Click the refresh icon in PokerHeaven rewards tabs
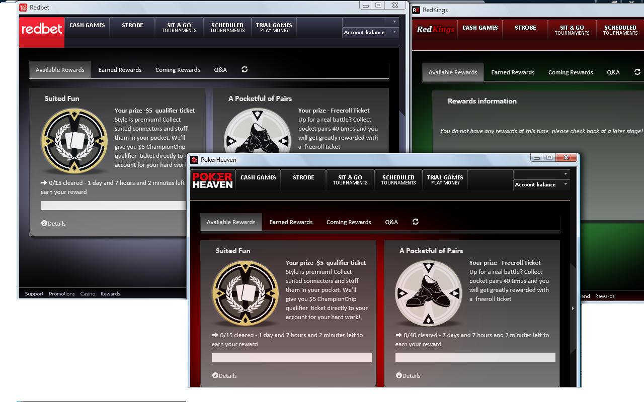This screenshot has width=644, height=402. (416, 222)
